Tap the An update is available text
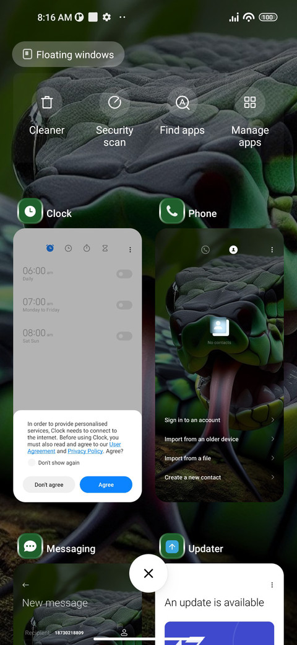Viewport: 297px width, 645px height. (x=215, y=602)
